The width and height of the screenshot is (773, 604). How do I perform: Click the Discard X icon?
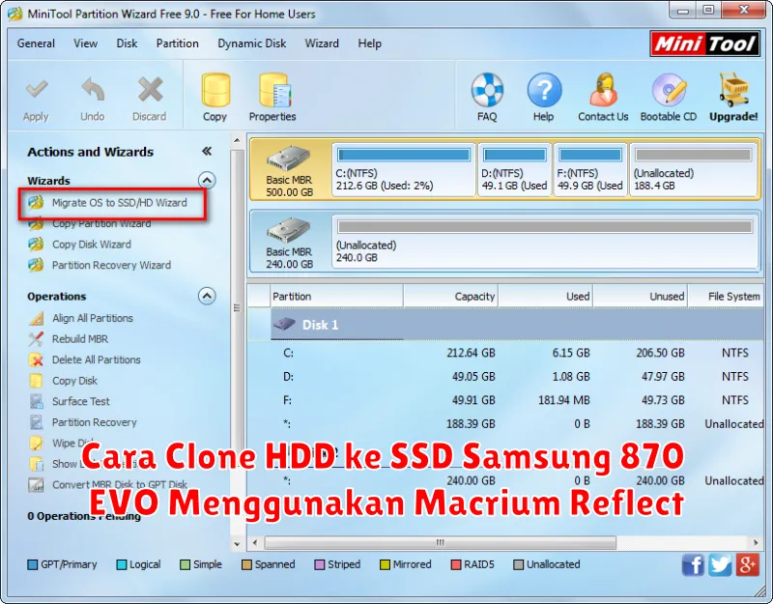(150, 92)
